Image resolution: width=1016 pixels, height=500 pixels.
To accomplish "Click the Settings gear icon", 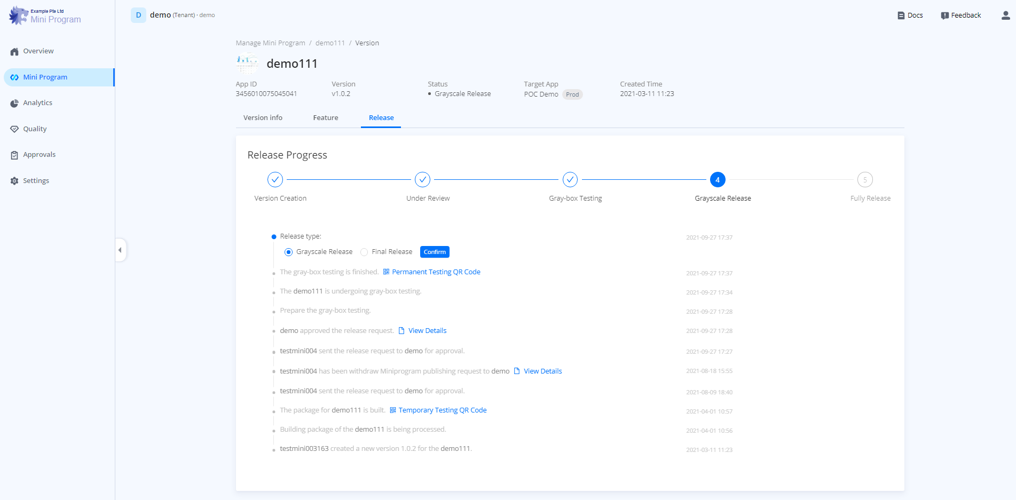I will (x=14, y=181).
